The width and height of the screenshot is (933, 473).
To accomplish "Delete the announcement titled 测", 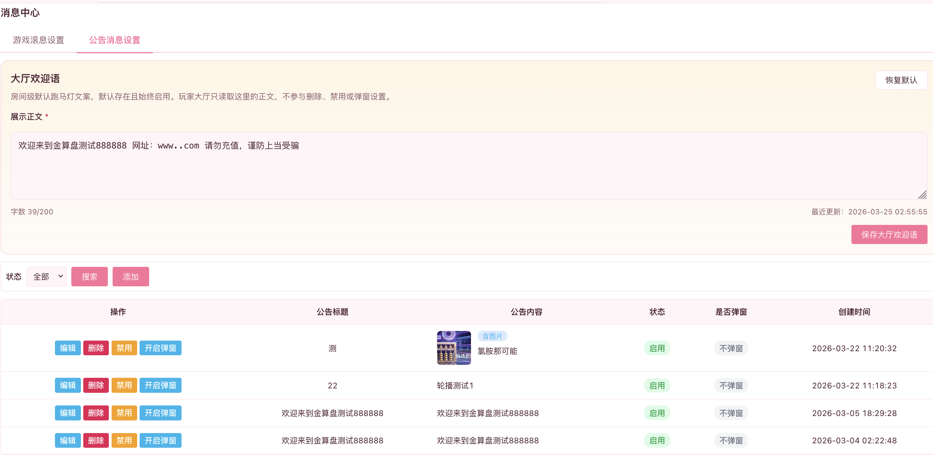I will tap(96, 348).
